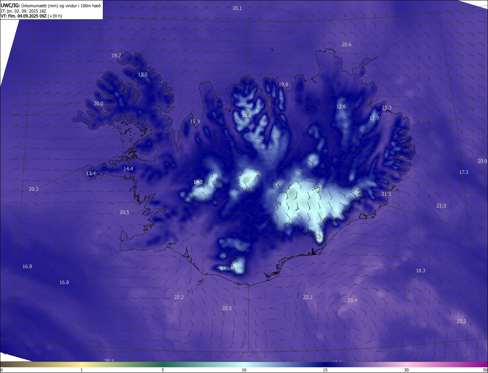Viewport: 488px width, 373px height.
Task: Click the 23.2 value label
Action: coord(461,322)
